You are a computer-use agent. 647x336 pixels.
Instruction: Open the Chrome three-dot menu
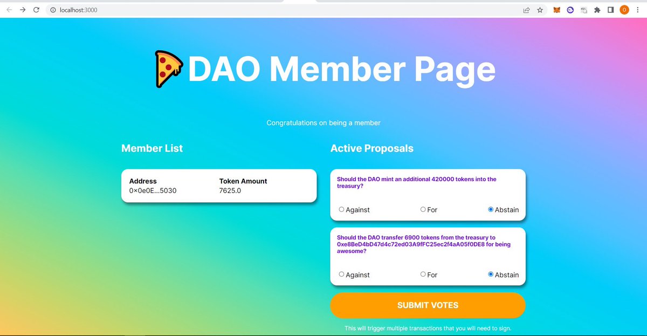click(x=638, y=10)
